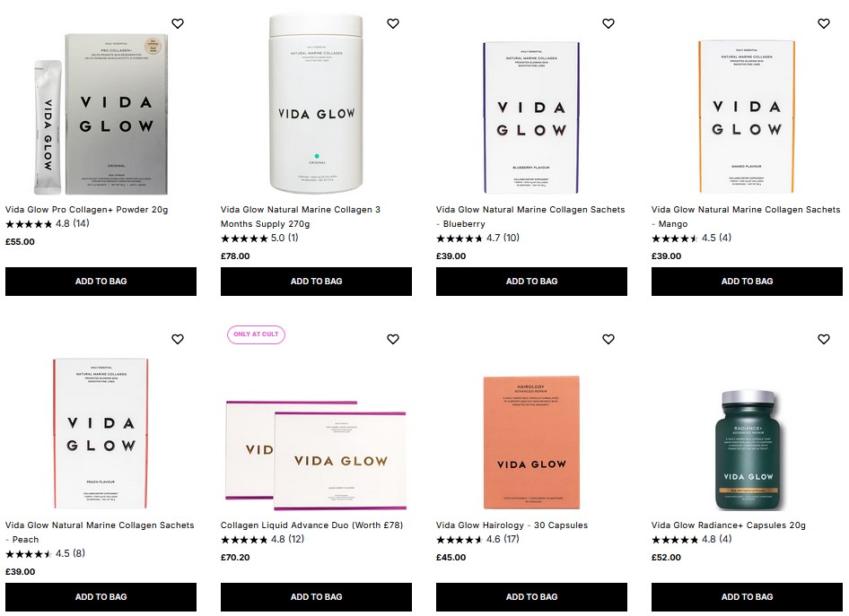
Task: Select the wishlist heart for Blueberry sachets
Action: click(x=608, y=23)
